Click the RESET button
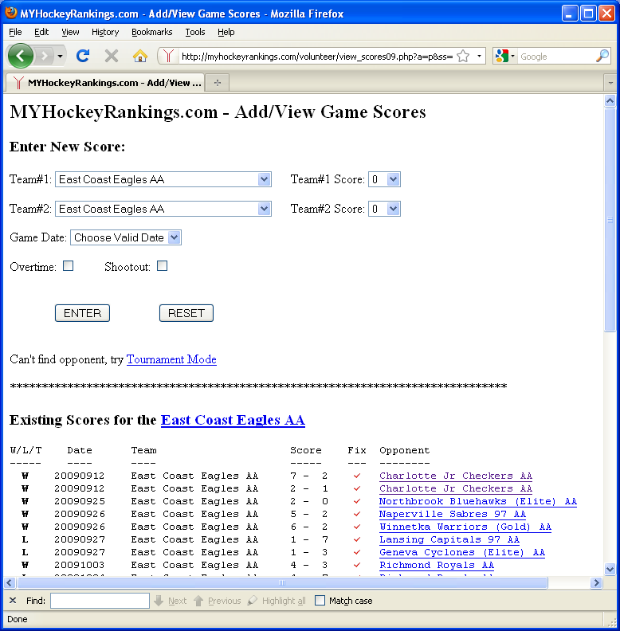This screenshot has width=620, height=631. (x=186, y=313)
